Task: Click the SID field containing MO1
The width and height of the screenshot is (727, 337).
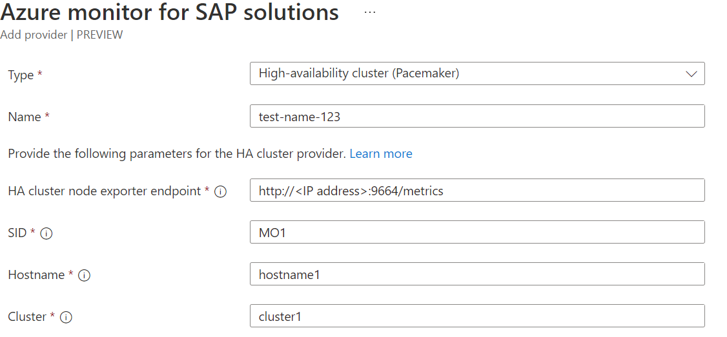Action: coord(477,233)
